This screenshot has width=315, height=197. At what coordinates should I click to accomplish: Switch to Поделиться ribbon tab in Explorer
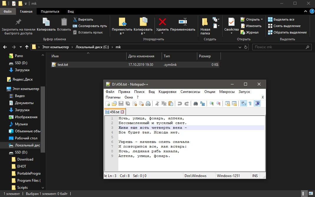50,11
